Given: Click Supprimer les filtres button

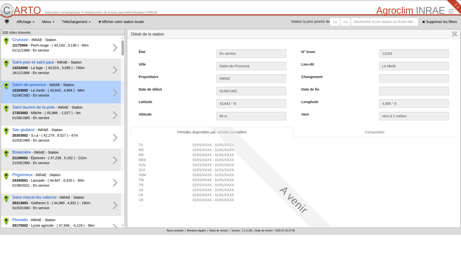Looking at the screenshot, I should pyautogui.click(x=439, y=22).
